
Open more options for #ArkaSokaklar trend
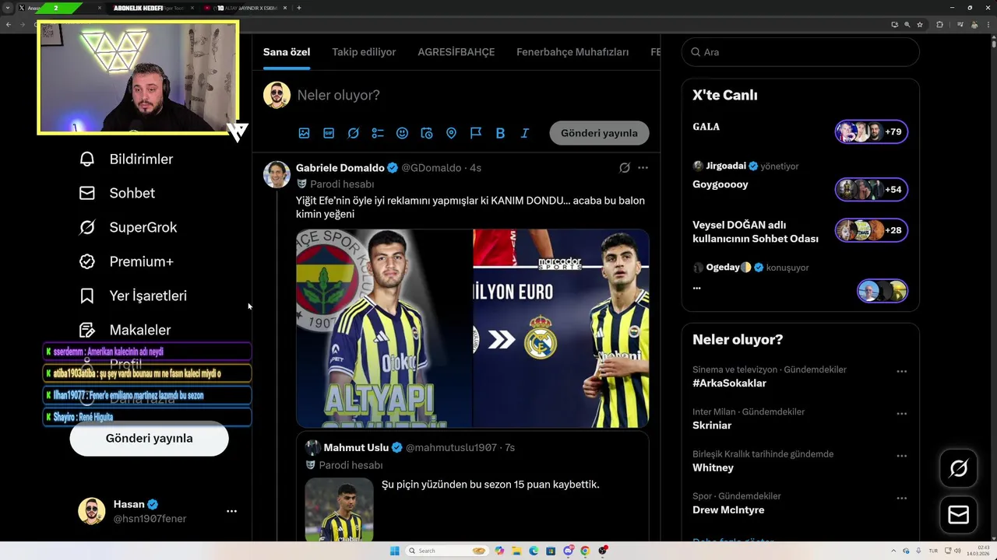(901, 372)
